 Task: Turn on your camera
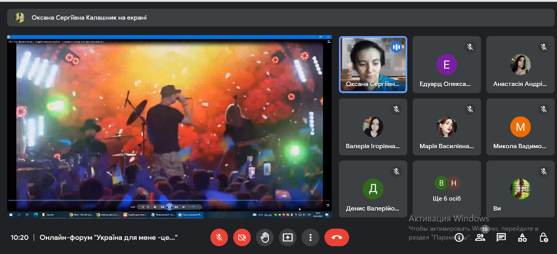[x=242, y=237]
